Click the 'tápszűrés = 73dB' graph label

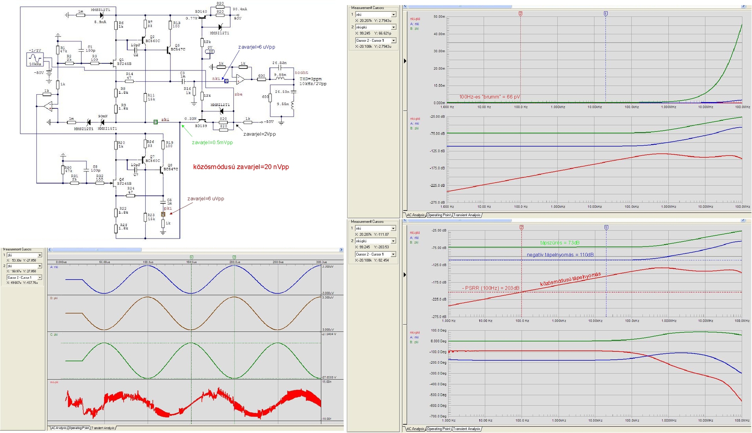coord(560,243)
